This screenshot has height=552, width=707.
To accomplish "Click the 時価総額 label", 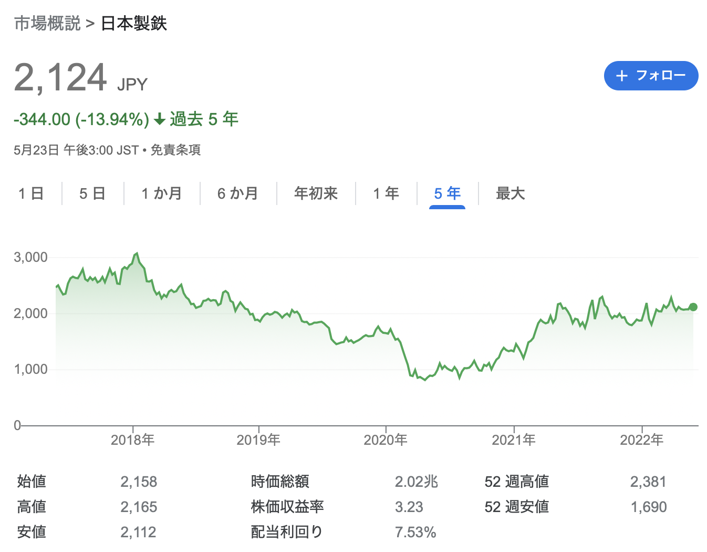I will tap(280, 482).
